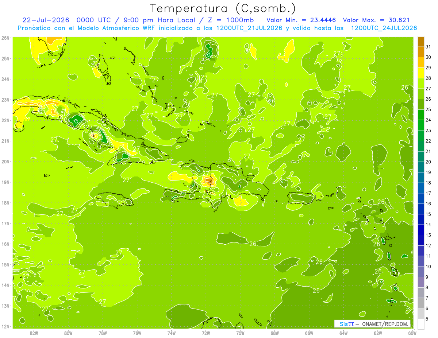The height and width of the screenshot is (338, 438).
Task: Click the "14N" latitude axis label
Action: pos(5,285)
